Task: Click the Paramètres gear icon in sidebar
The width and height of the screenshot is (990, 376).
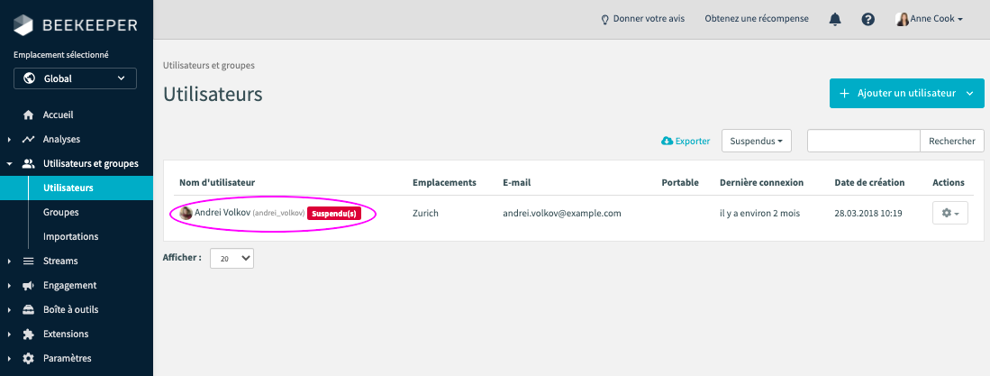Action: (x=28, y=359)
